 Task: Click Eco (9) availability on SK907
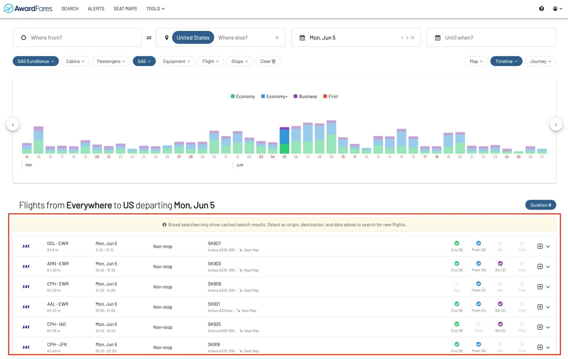pos(457,246)
